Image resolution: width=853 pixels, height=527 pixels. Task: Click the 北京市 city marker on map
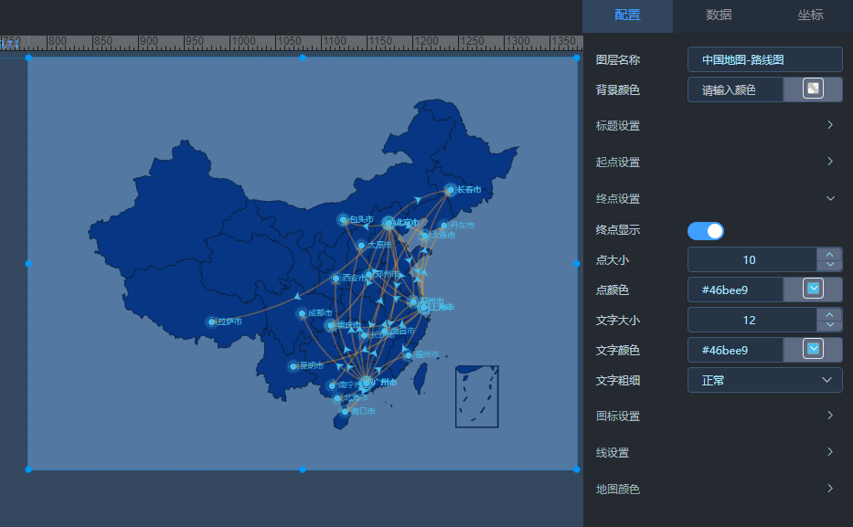pyautogui.click(x=389, y=223)
